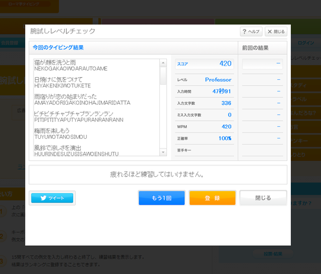The image size is (321, 274).
Task: Click the 腕試しレベルチェック dialog title
Action: [x=63, y=31]
